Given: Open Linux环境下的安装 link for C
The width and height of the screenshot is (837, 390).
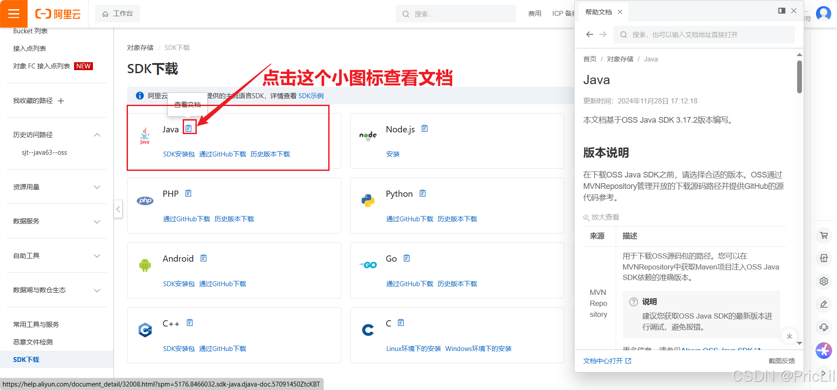Looking at the screenshot, I should [x=414, y=349].
